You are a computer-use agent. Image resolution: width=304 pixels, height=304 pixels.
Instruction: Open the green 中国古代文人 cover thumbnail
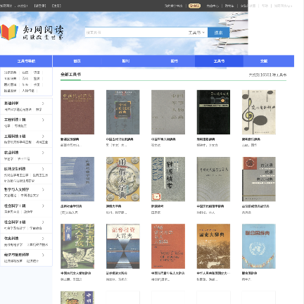pyautogui.click(x=77, y=246)
